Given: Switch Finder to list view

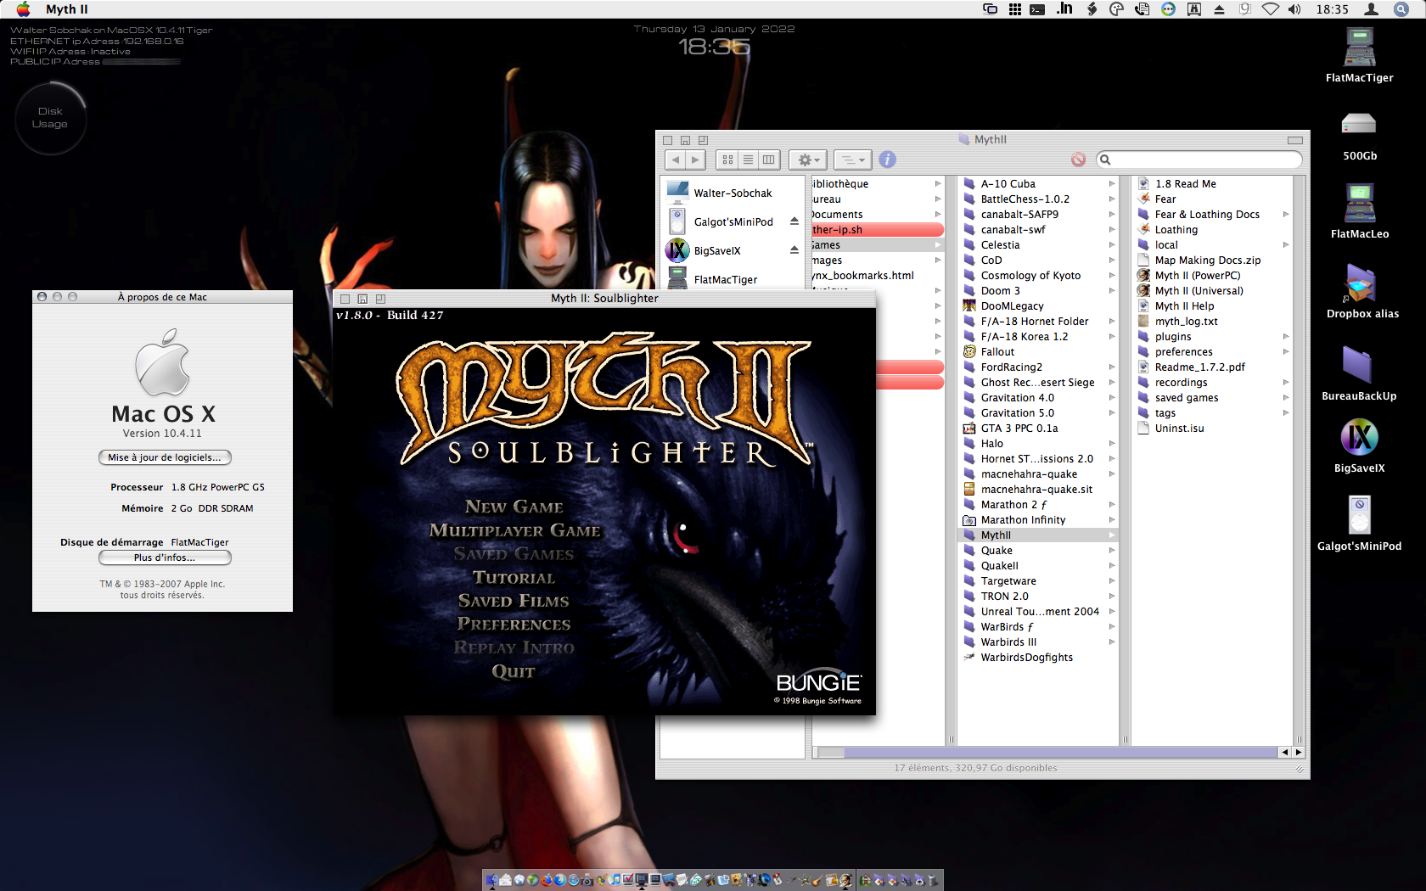Looking at the screenshot, I should coord(748,160).
